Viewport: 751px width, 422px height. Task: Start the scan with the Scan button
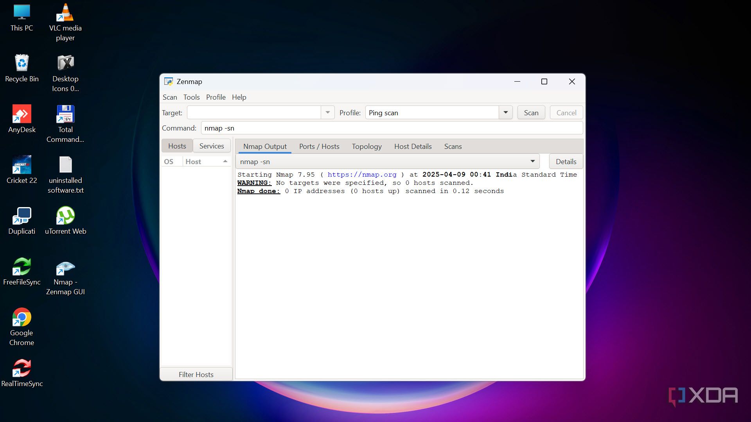pos(531,113)
